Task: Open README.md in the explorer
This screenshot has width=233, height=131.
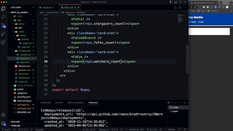Action: [22, 112]
